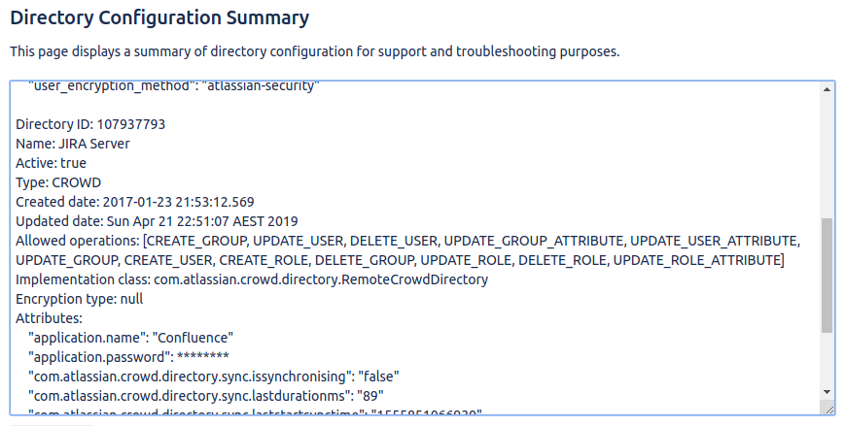Image resolution: width=845 pixels, height=426 pixels.
Task: Click the "Attributes:" line
Action: (50, 318)
